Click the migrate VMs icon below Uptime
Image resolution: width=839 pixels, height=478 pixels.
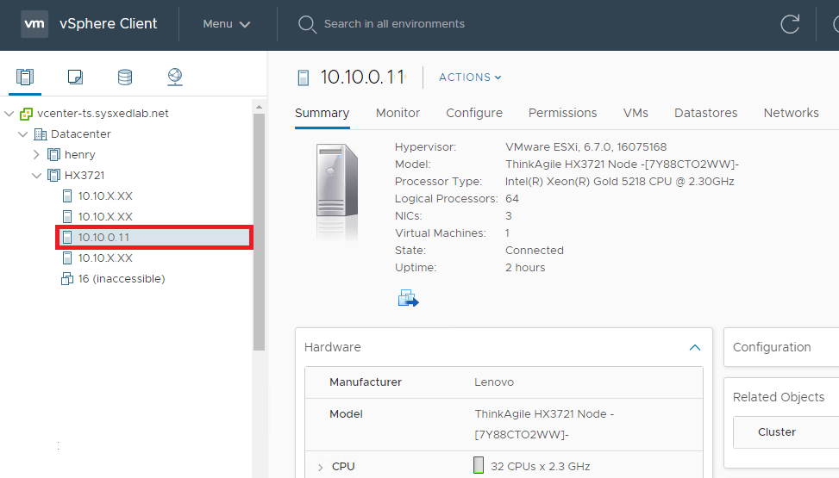tap(408, 298)
